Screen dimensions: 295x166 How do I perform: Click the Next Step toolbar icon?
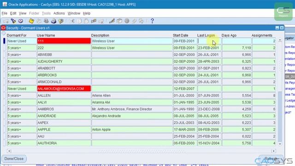tap(39, 21)
